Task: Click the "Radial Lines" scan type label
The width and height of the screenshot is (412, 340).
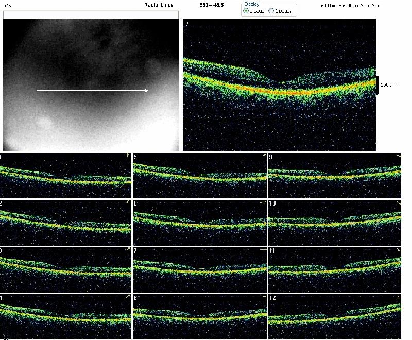Action: (x=159, y=5)
